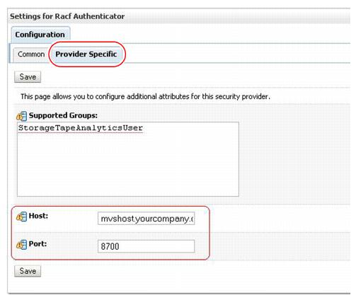Switch to the Common sub-tab
The image size is (356, 300).
(31, 54)
